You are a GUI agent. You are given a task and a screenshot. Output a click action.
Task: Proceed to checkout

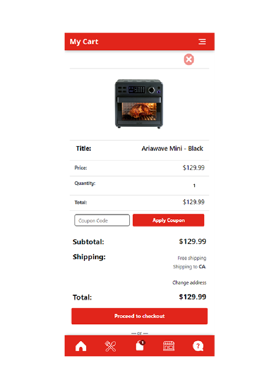tap(139, 316)
